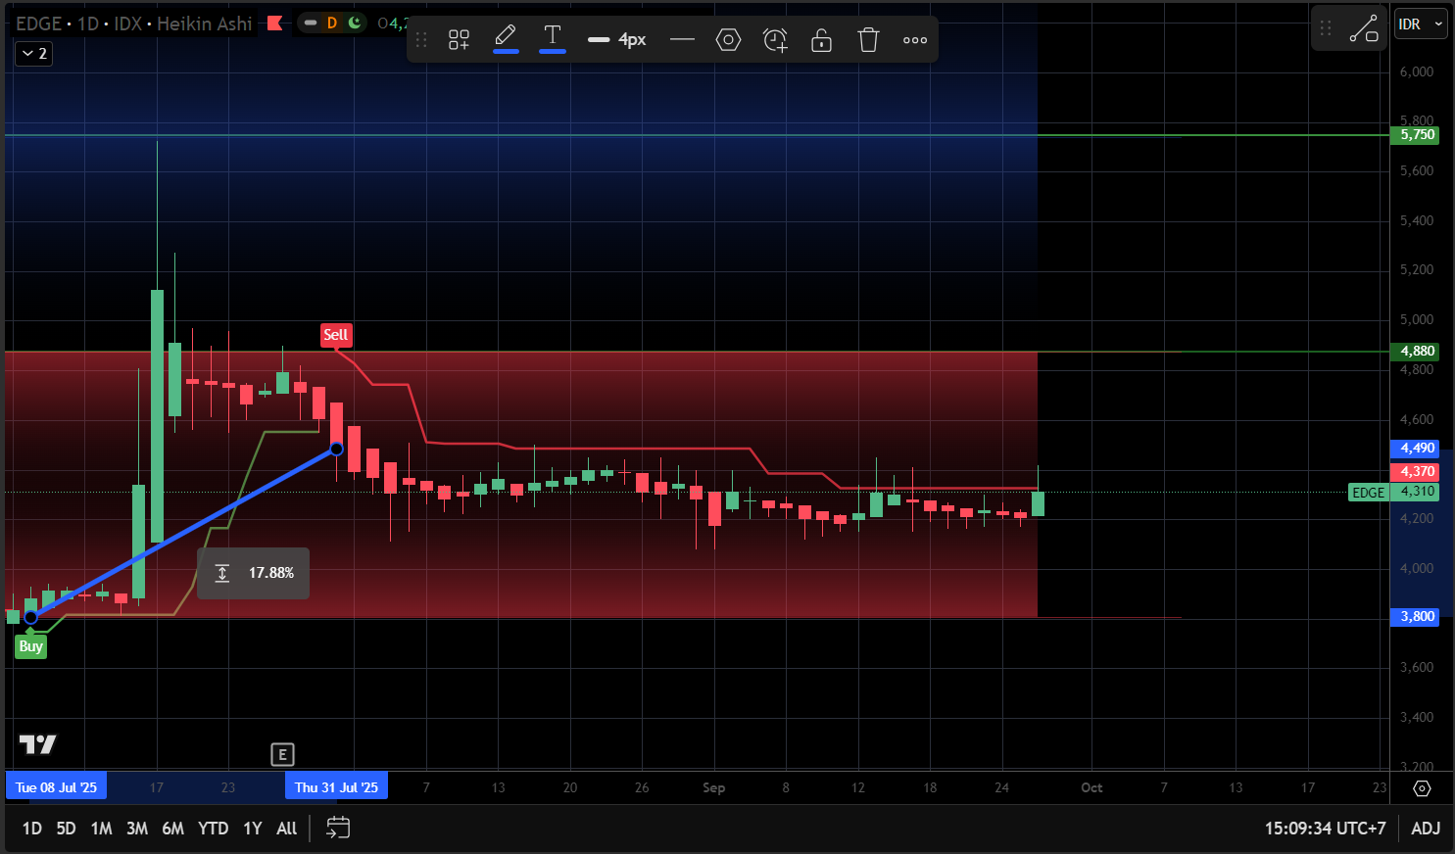Open the IDR currency dropdown
The width and height of the screenshot is (1455, 854).
1420,24
